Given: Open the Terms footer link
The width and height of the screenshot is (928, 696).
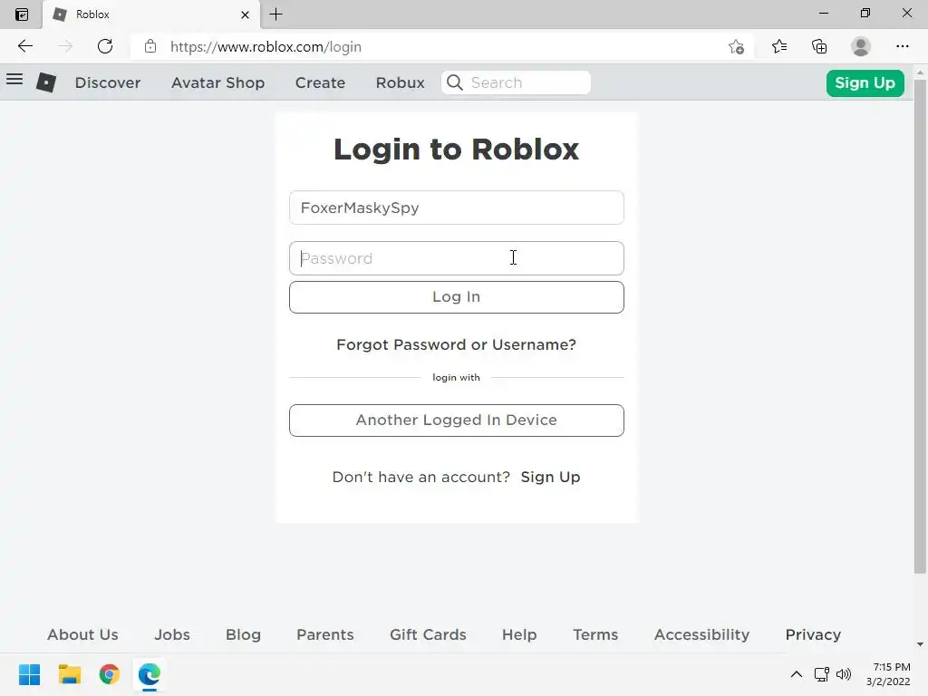Looking at the screenshot, I should [x=595, y=634].
